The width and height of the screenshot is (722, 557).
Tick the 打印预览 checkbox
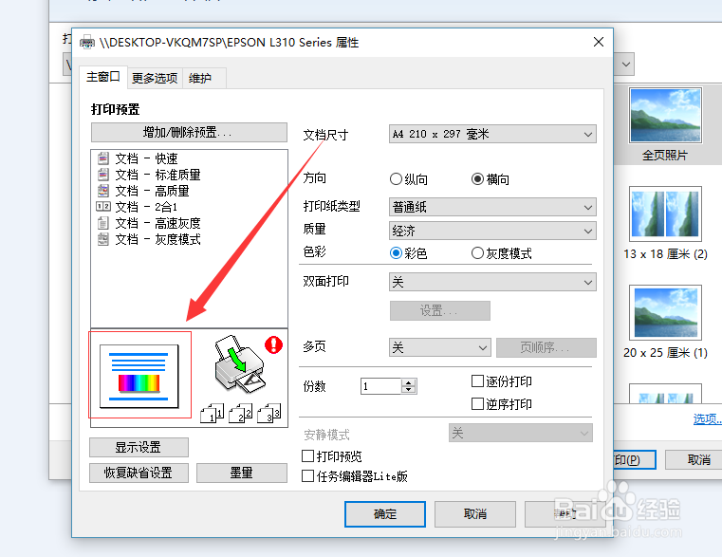[307, 456]
